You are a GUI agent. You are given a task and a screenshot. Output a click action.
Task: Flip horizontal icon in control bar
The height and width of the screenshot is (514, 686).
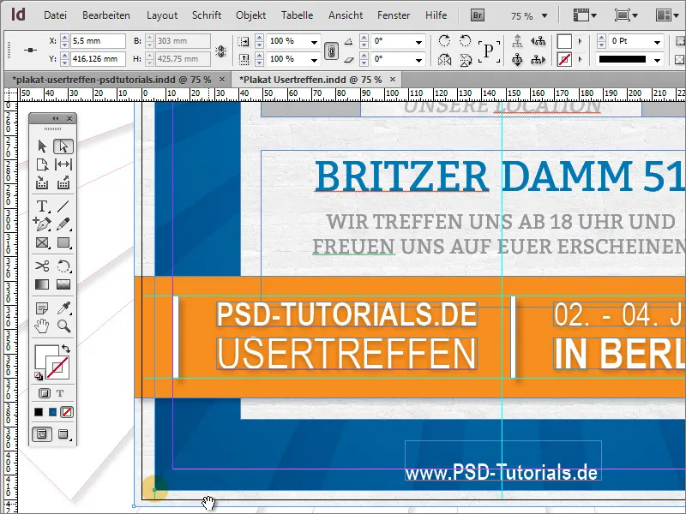tap(444, 59)
